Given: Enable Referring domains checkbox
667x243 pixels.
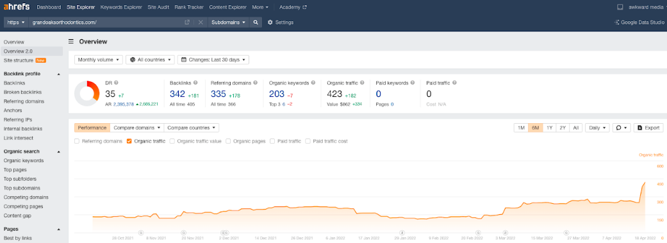Looking at the screenshot, I should 77,141.
